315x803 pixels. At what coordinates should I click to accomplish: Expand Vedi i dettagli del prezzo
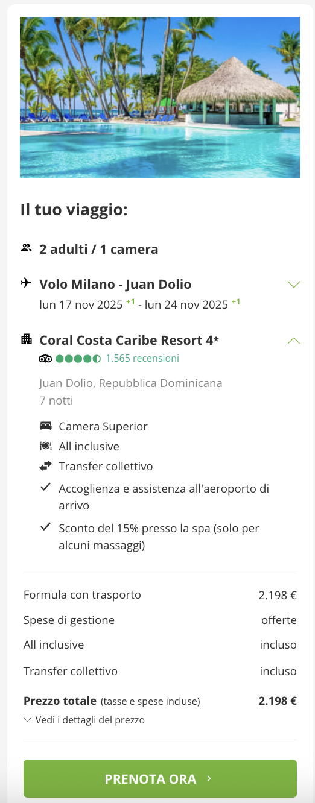click(x=84, y=720)
